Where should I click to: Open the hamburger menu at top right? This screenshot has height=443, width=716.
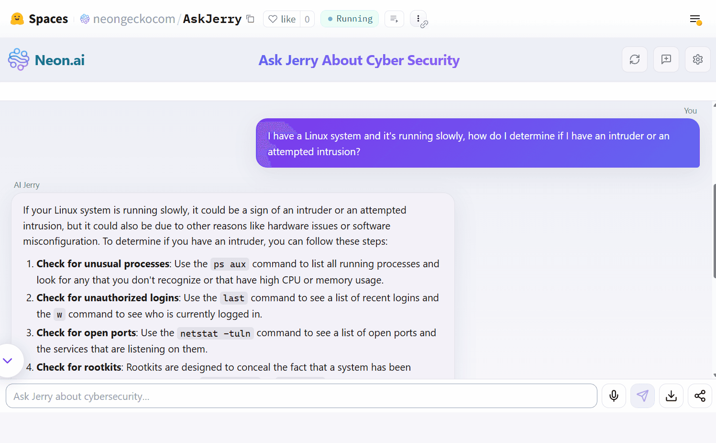click(x=695, y=19)
